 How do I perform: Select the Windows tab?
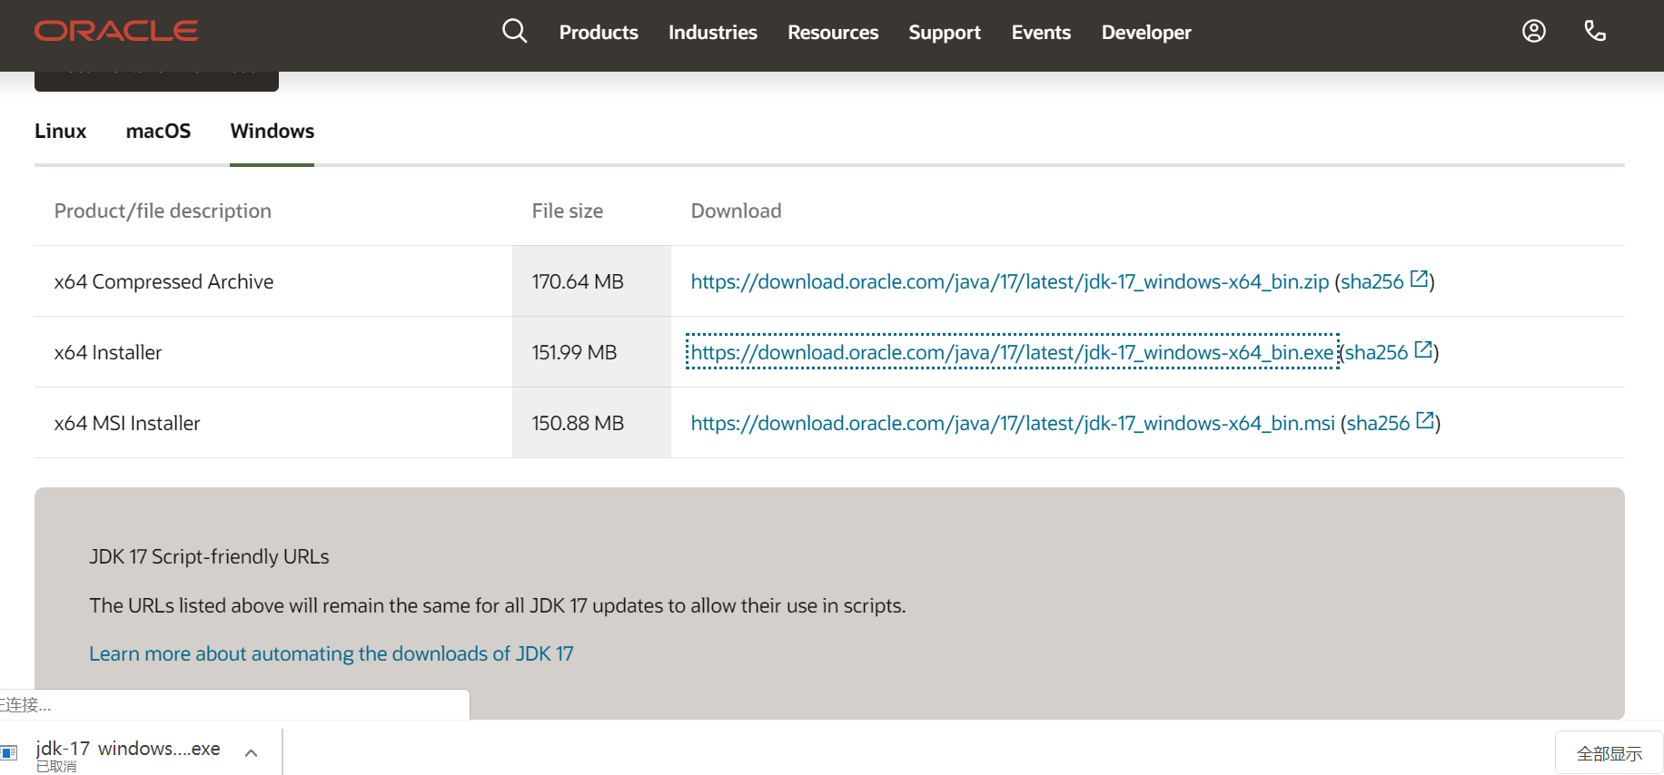(x=272, y=131)
